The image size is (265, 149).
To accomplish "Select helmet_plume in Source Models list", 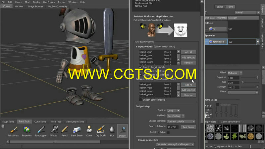I will point(158,94).
